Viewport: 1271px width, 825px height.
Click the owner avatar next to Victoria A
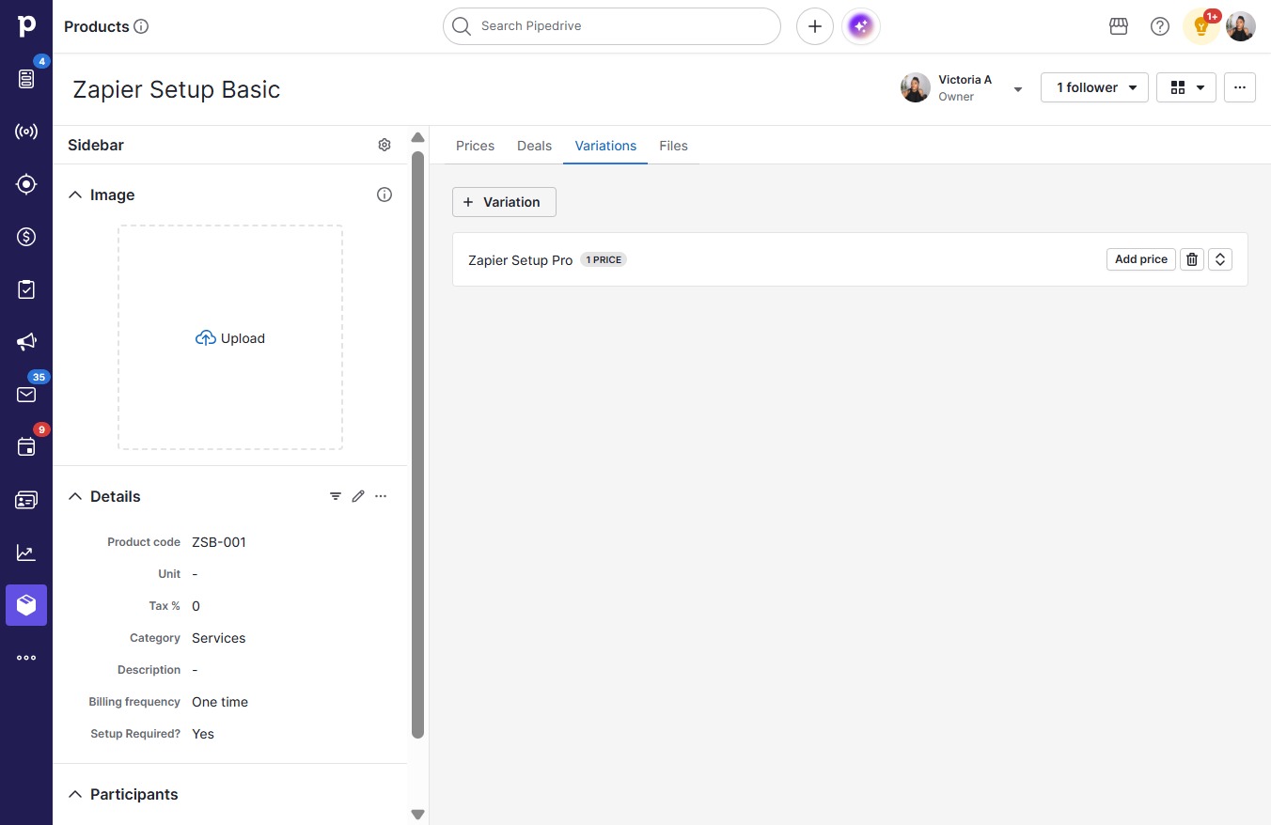(916, 87)
